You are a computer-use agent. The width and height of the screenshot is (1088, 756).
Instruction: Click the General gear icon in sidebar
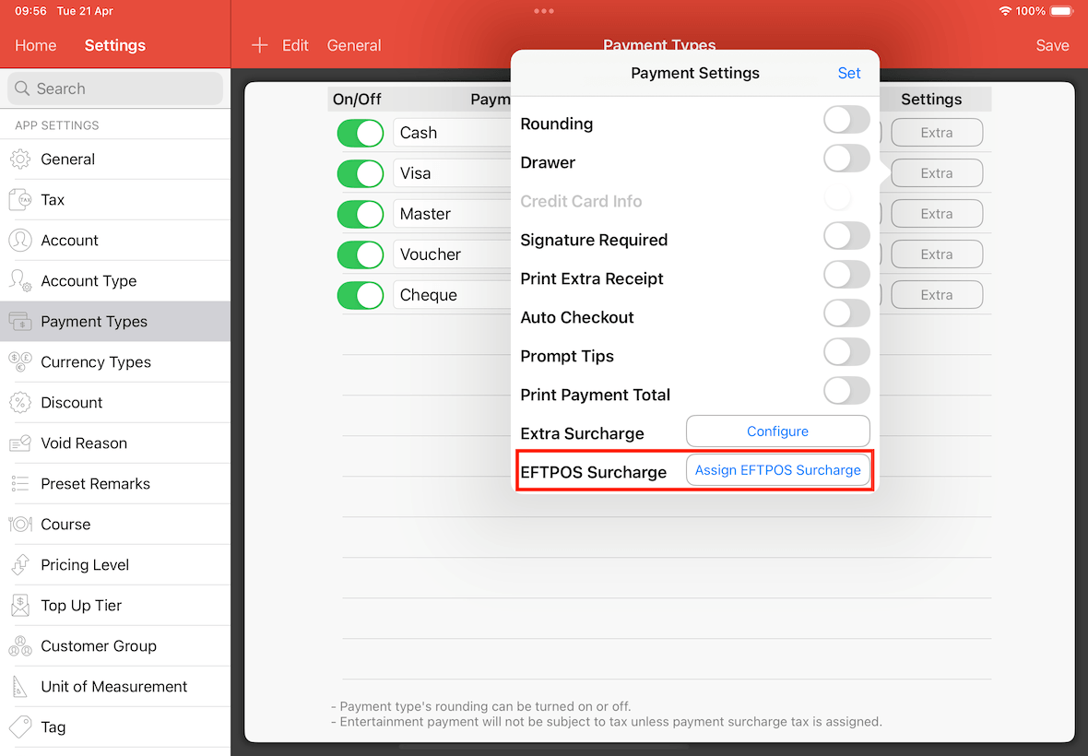coord(20,159)
